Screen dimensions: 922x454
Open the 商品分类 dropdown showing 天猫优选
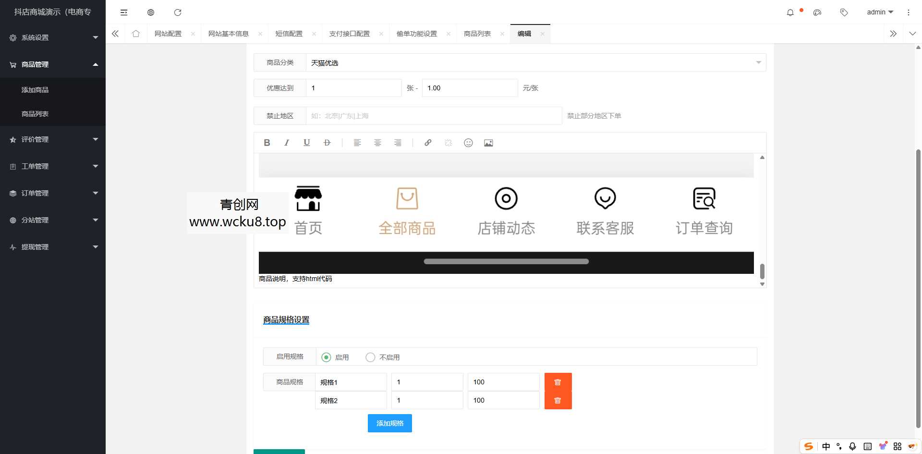(x=532, y=62)
